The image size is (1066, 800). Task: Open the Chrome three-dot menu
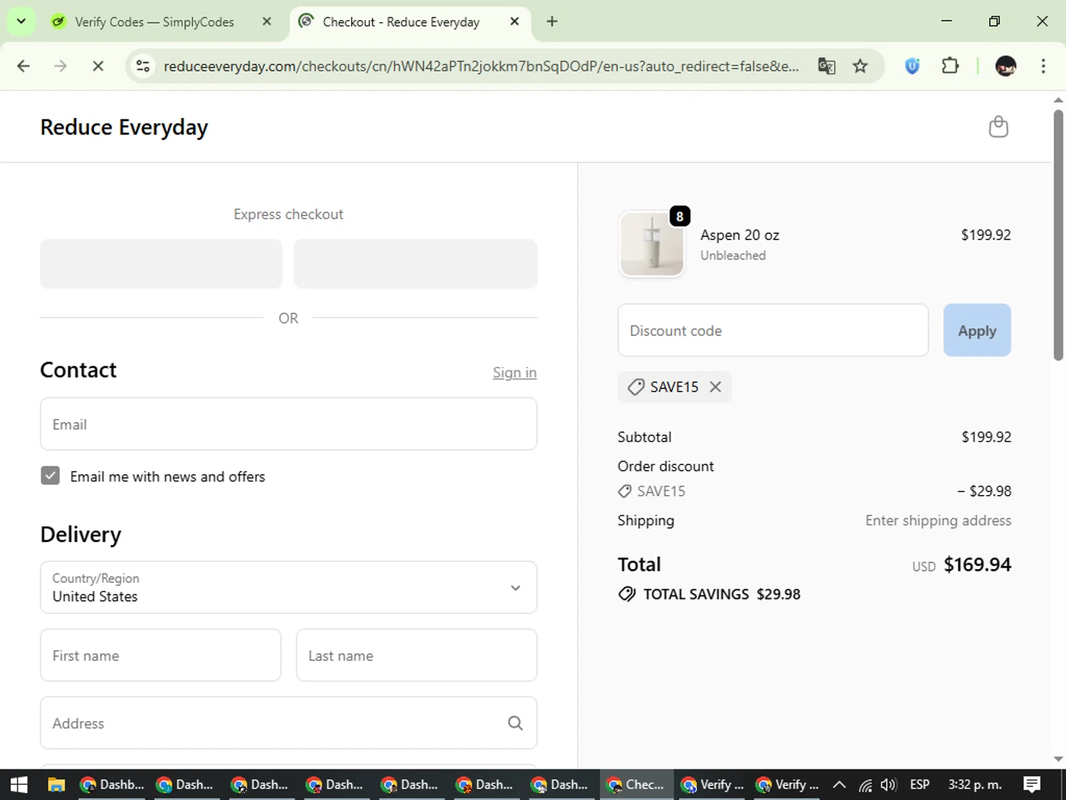click(1043, 66)
